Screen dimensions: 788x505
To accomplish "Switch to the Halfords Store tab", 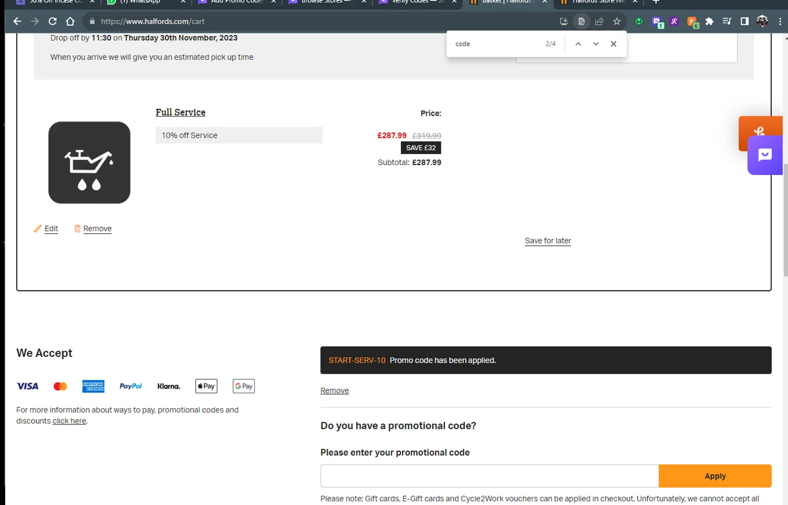I will 598,2.
